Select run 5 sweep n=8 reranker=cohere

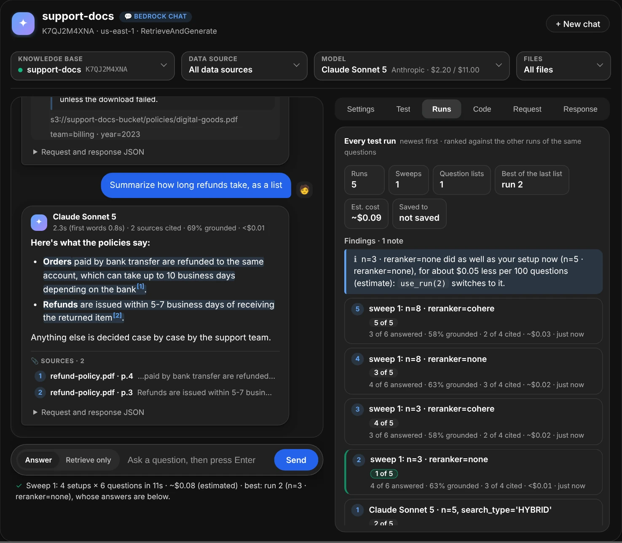click(473, 321)
